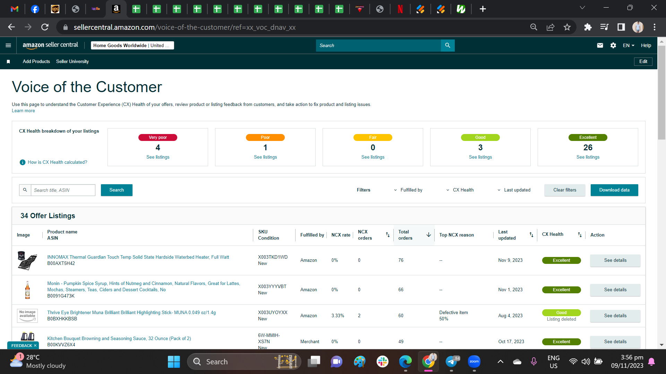Sort by CX Health column arrows
666x374 pixels.
(x=580, y=235)
